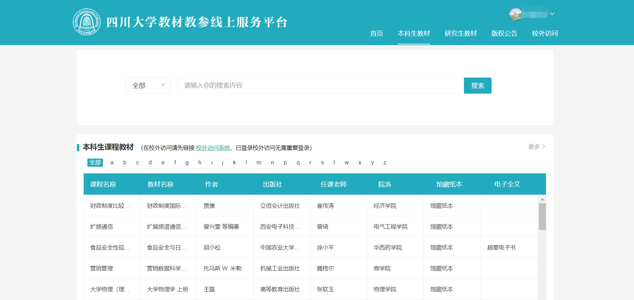Click the table vertical scrollbar thumb
This screenshot has height=300, width=634.
point(542,216)
